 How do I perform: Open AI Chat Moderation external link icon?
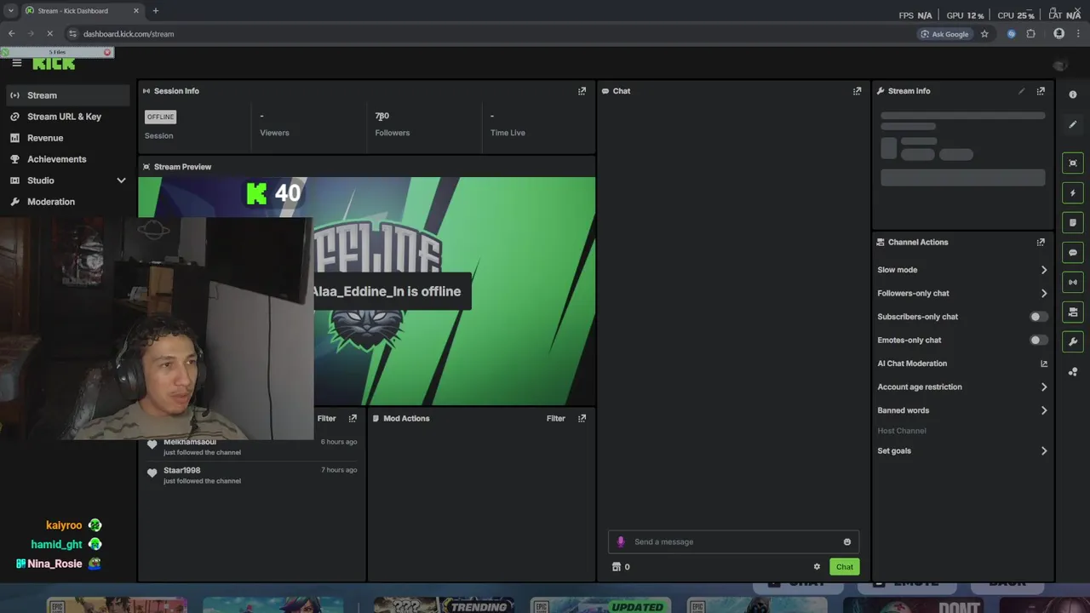coord(1044,364)
